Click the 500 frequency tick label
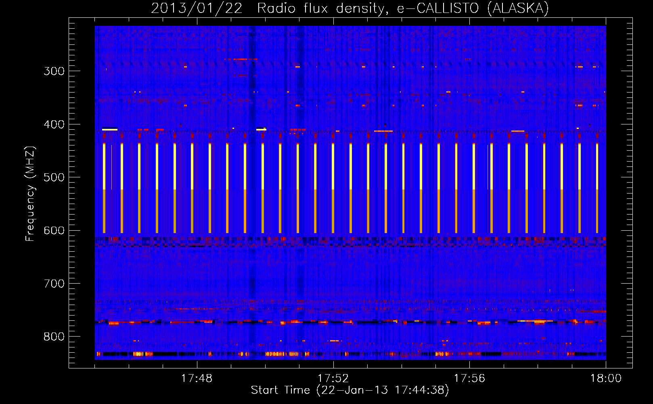 (54, 177)
